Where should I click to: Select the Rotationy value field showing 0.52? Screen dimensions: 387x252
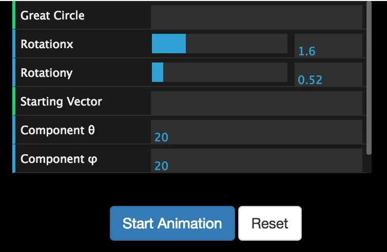328,73
